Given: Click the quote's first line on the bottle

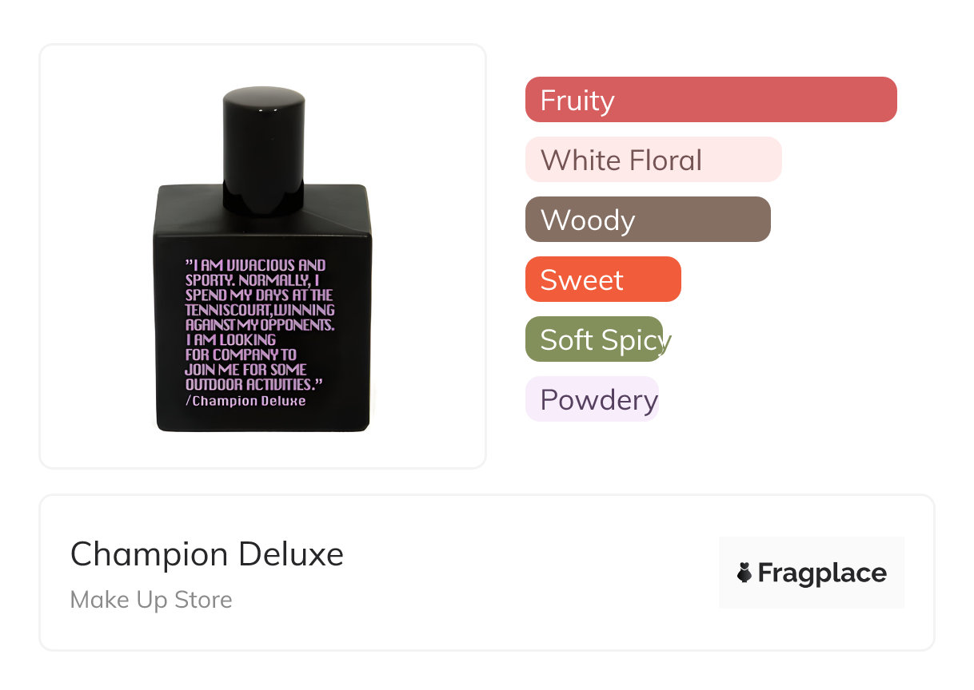Looking at the screenshot, I should pos(256,265).
